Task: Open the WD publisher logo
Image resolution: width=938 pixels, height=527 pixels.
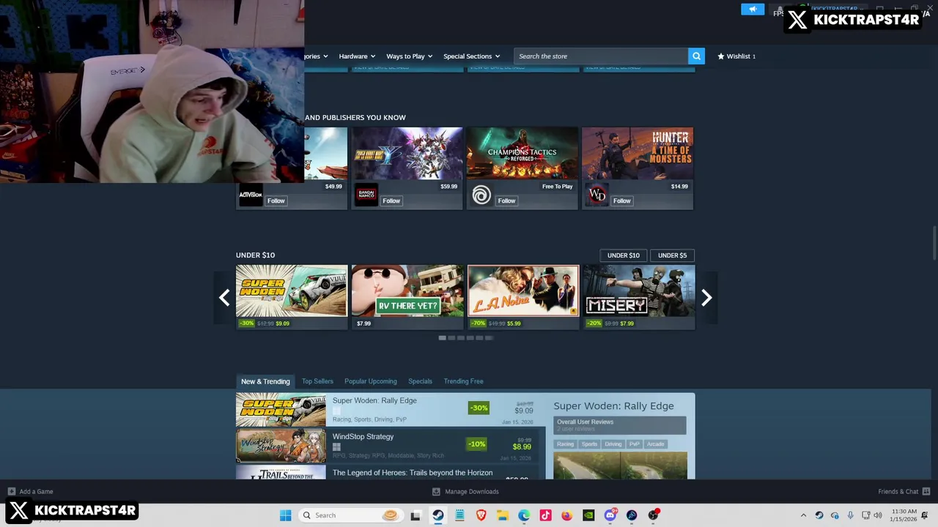Action: 597,195
